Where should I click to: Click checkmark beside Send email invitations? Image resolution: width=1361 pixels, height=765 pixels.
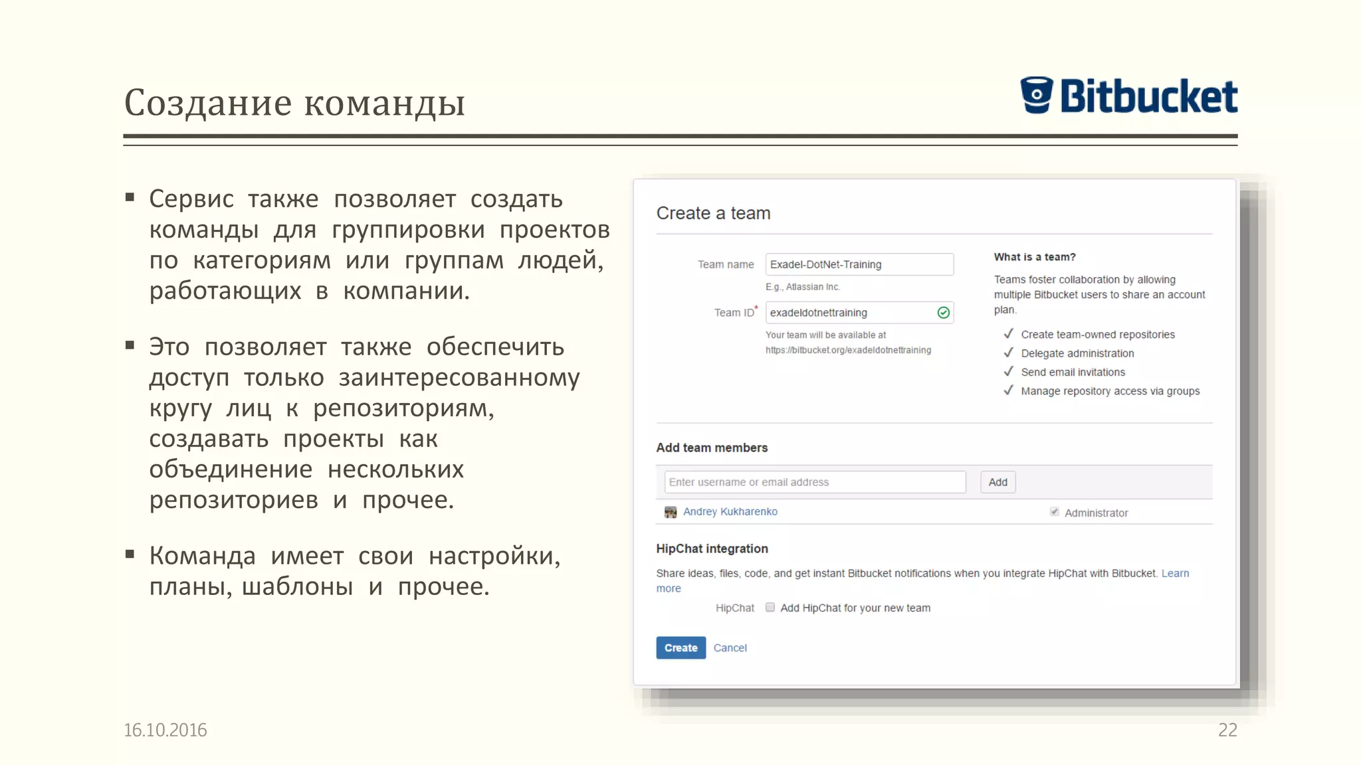pos(1008,371)
